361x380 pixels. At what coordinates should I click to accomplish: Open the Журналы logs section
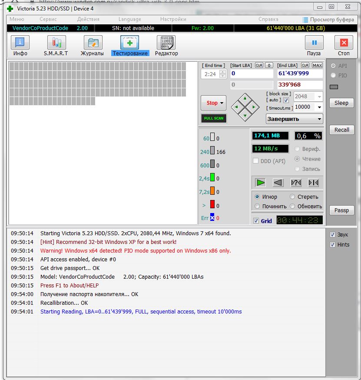click(92, 46)
